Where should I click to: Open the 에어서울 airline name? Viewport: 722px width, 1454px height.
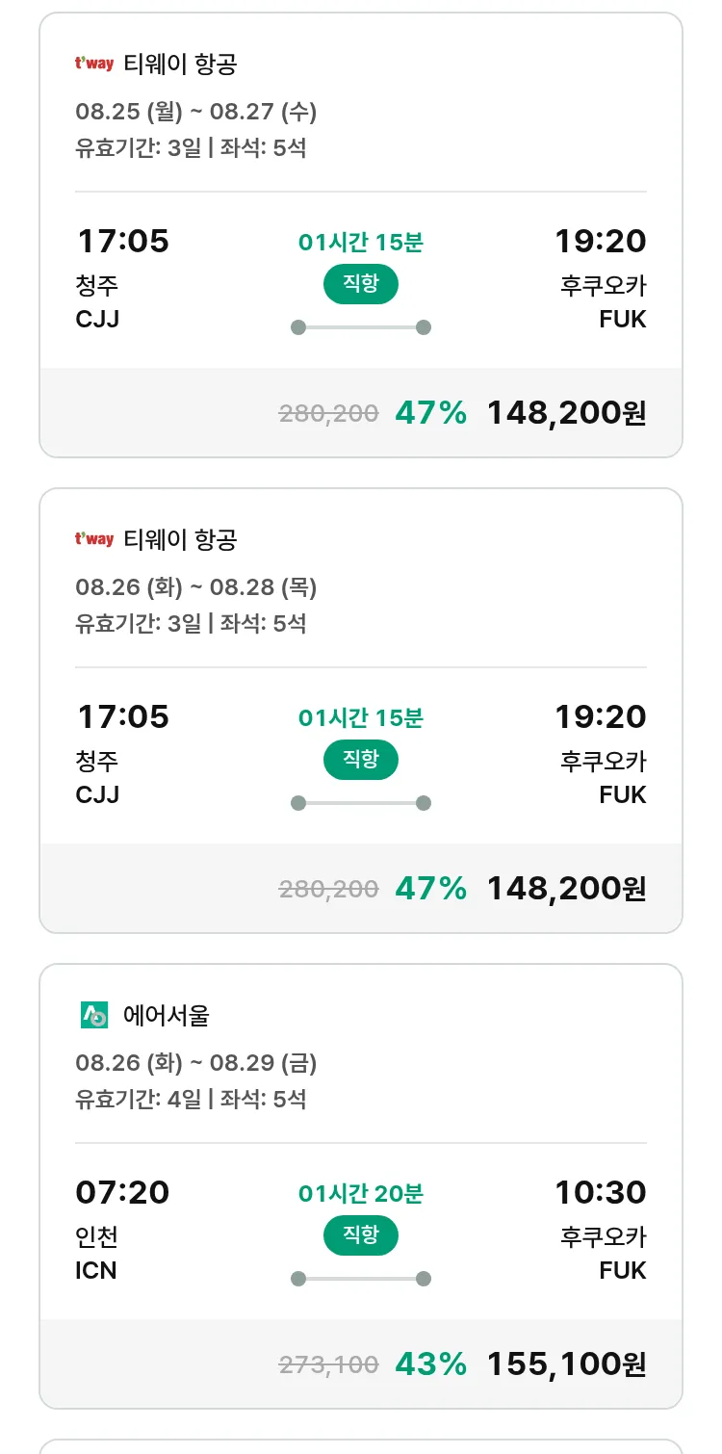167,1015
